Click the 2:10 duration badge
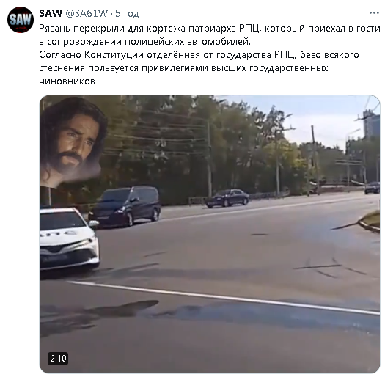 click(x=58, y=359)
